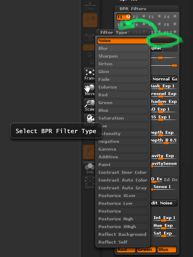Select the Blue filter entry

123,111
